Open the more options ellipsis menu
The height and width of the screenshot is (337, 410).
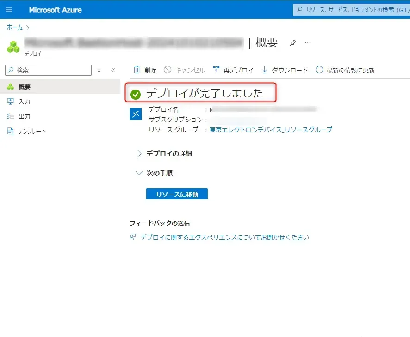click(308, 43)
